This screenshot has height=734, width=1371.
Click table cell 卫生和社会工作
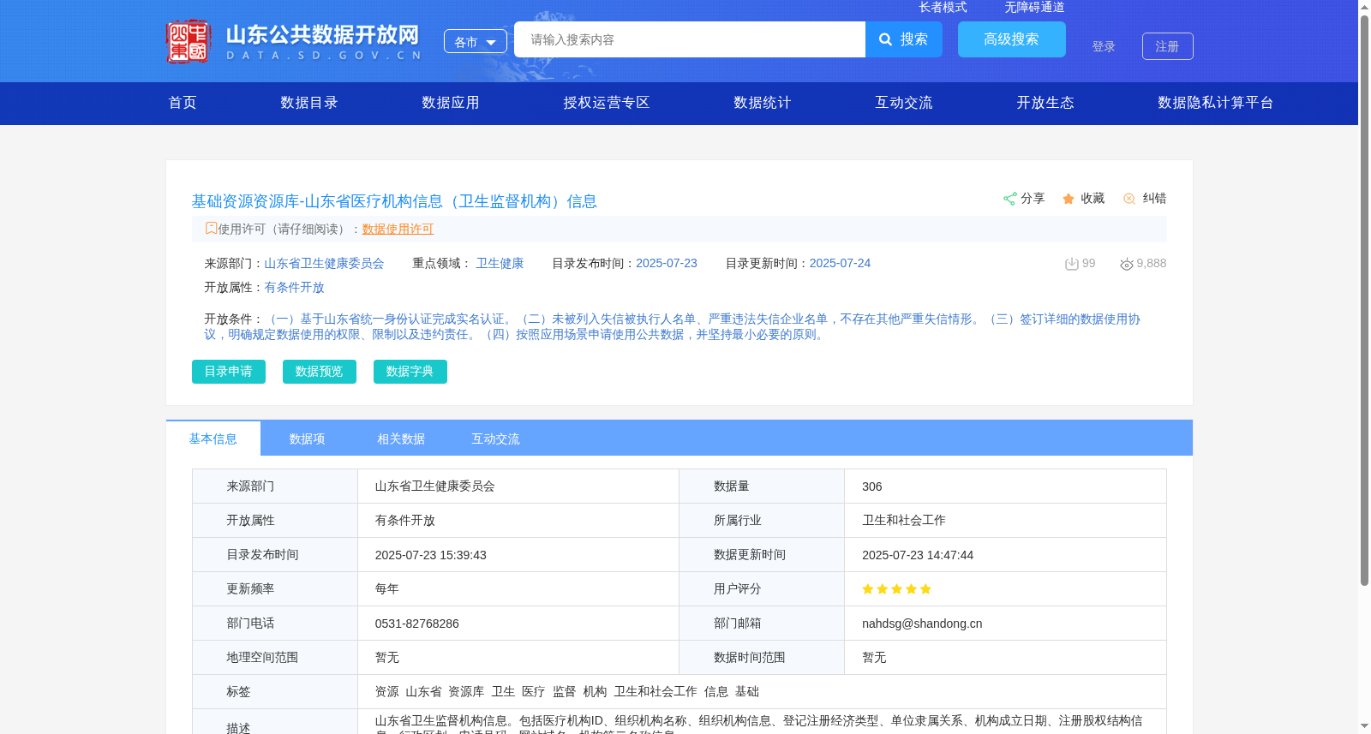point(1005,521)
